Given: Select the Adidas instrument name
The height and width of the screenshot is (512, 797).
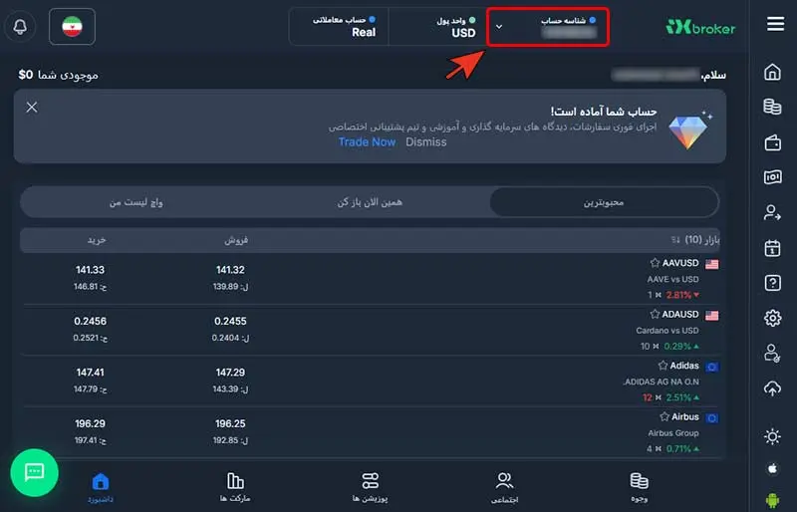Looking at the screenshot, I should 684,366.
